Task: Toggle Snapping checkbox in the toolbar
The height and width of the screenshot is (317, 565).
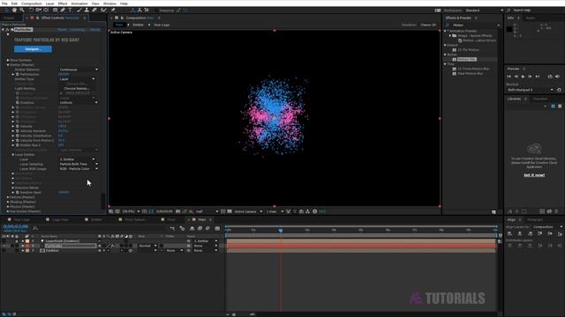Action: (x=155, y=11)
